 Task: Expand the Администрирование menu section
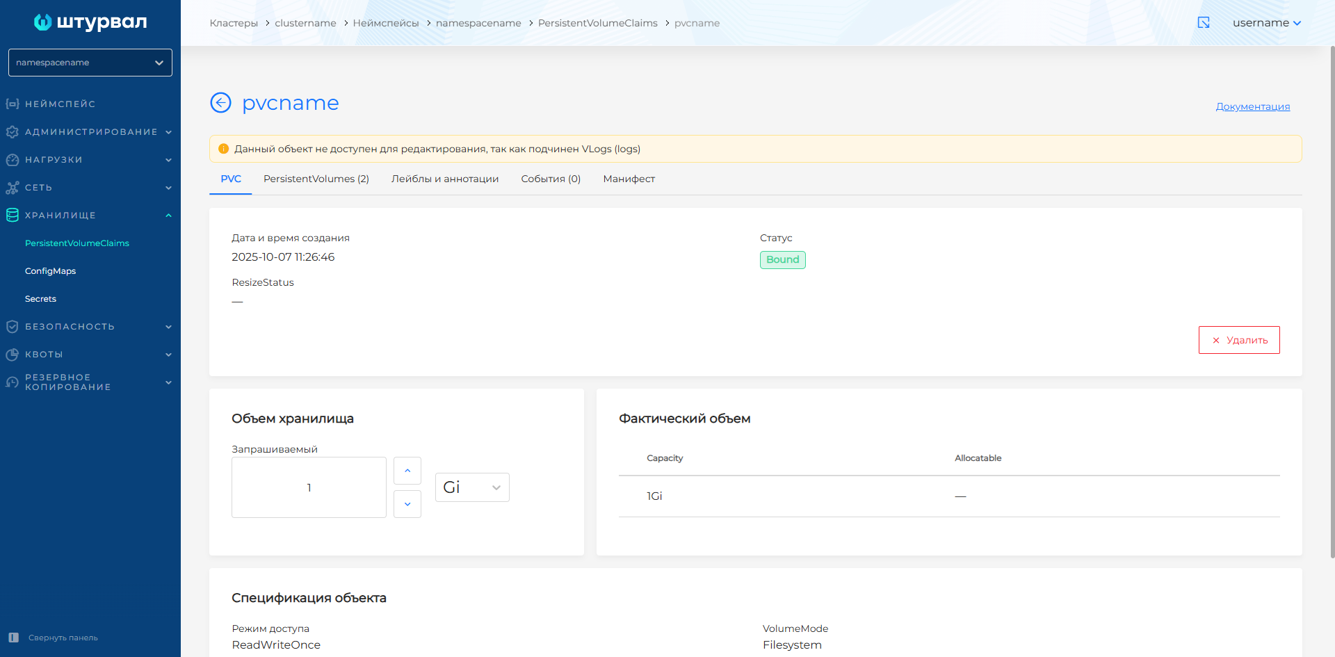click(90, 132)
